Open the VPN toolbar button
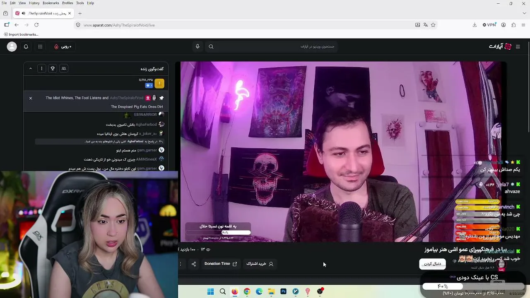Viewport: 530px width, 298px height. point(489,25)
